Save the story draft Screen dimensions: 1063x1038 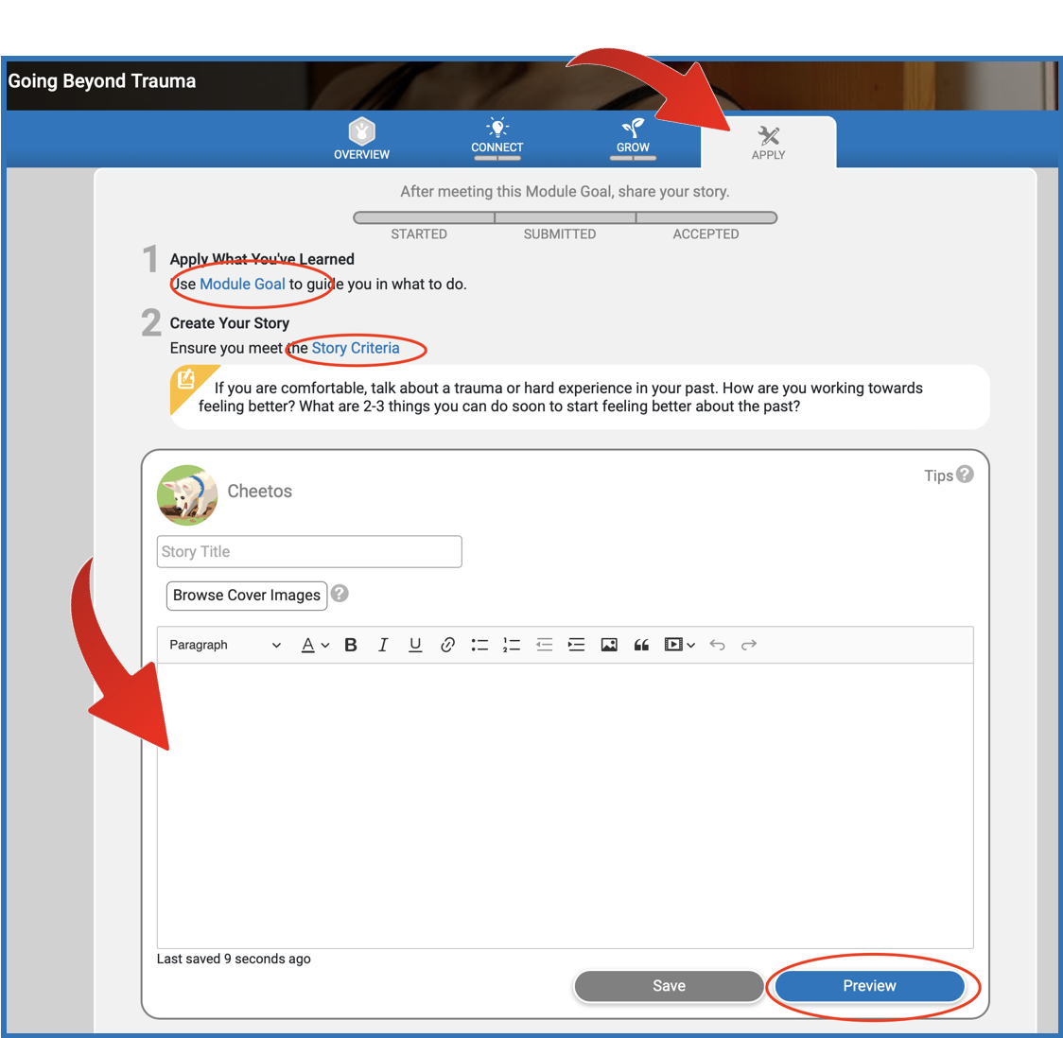pyautogui.click(x=669, y=986)
